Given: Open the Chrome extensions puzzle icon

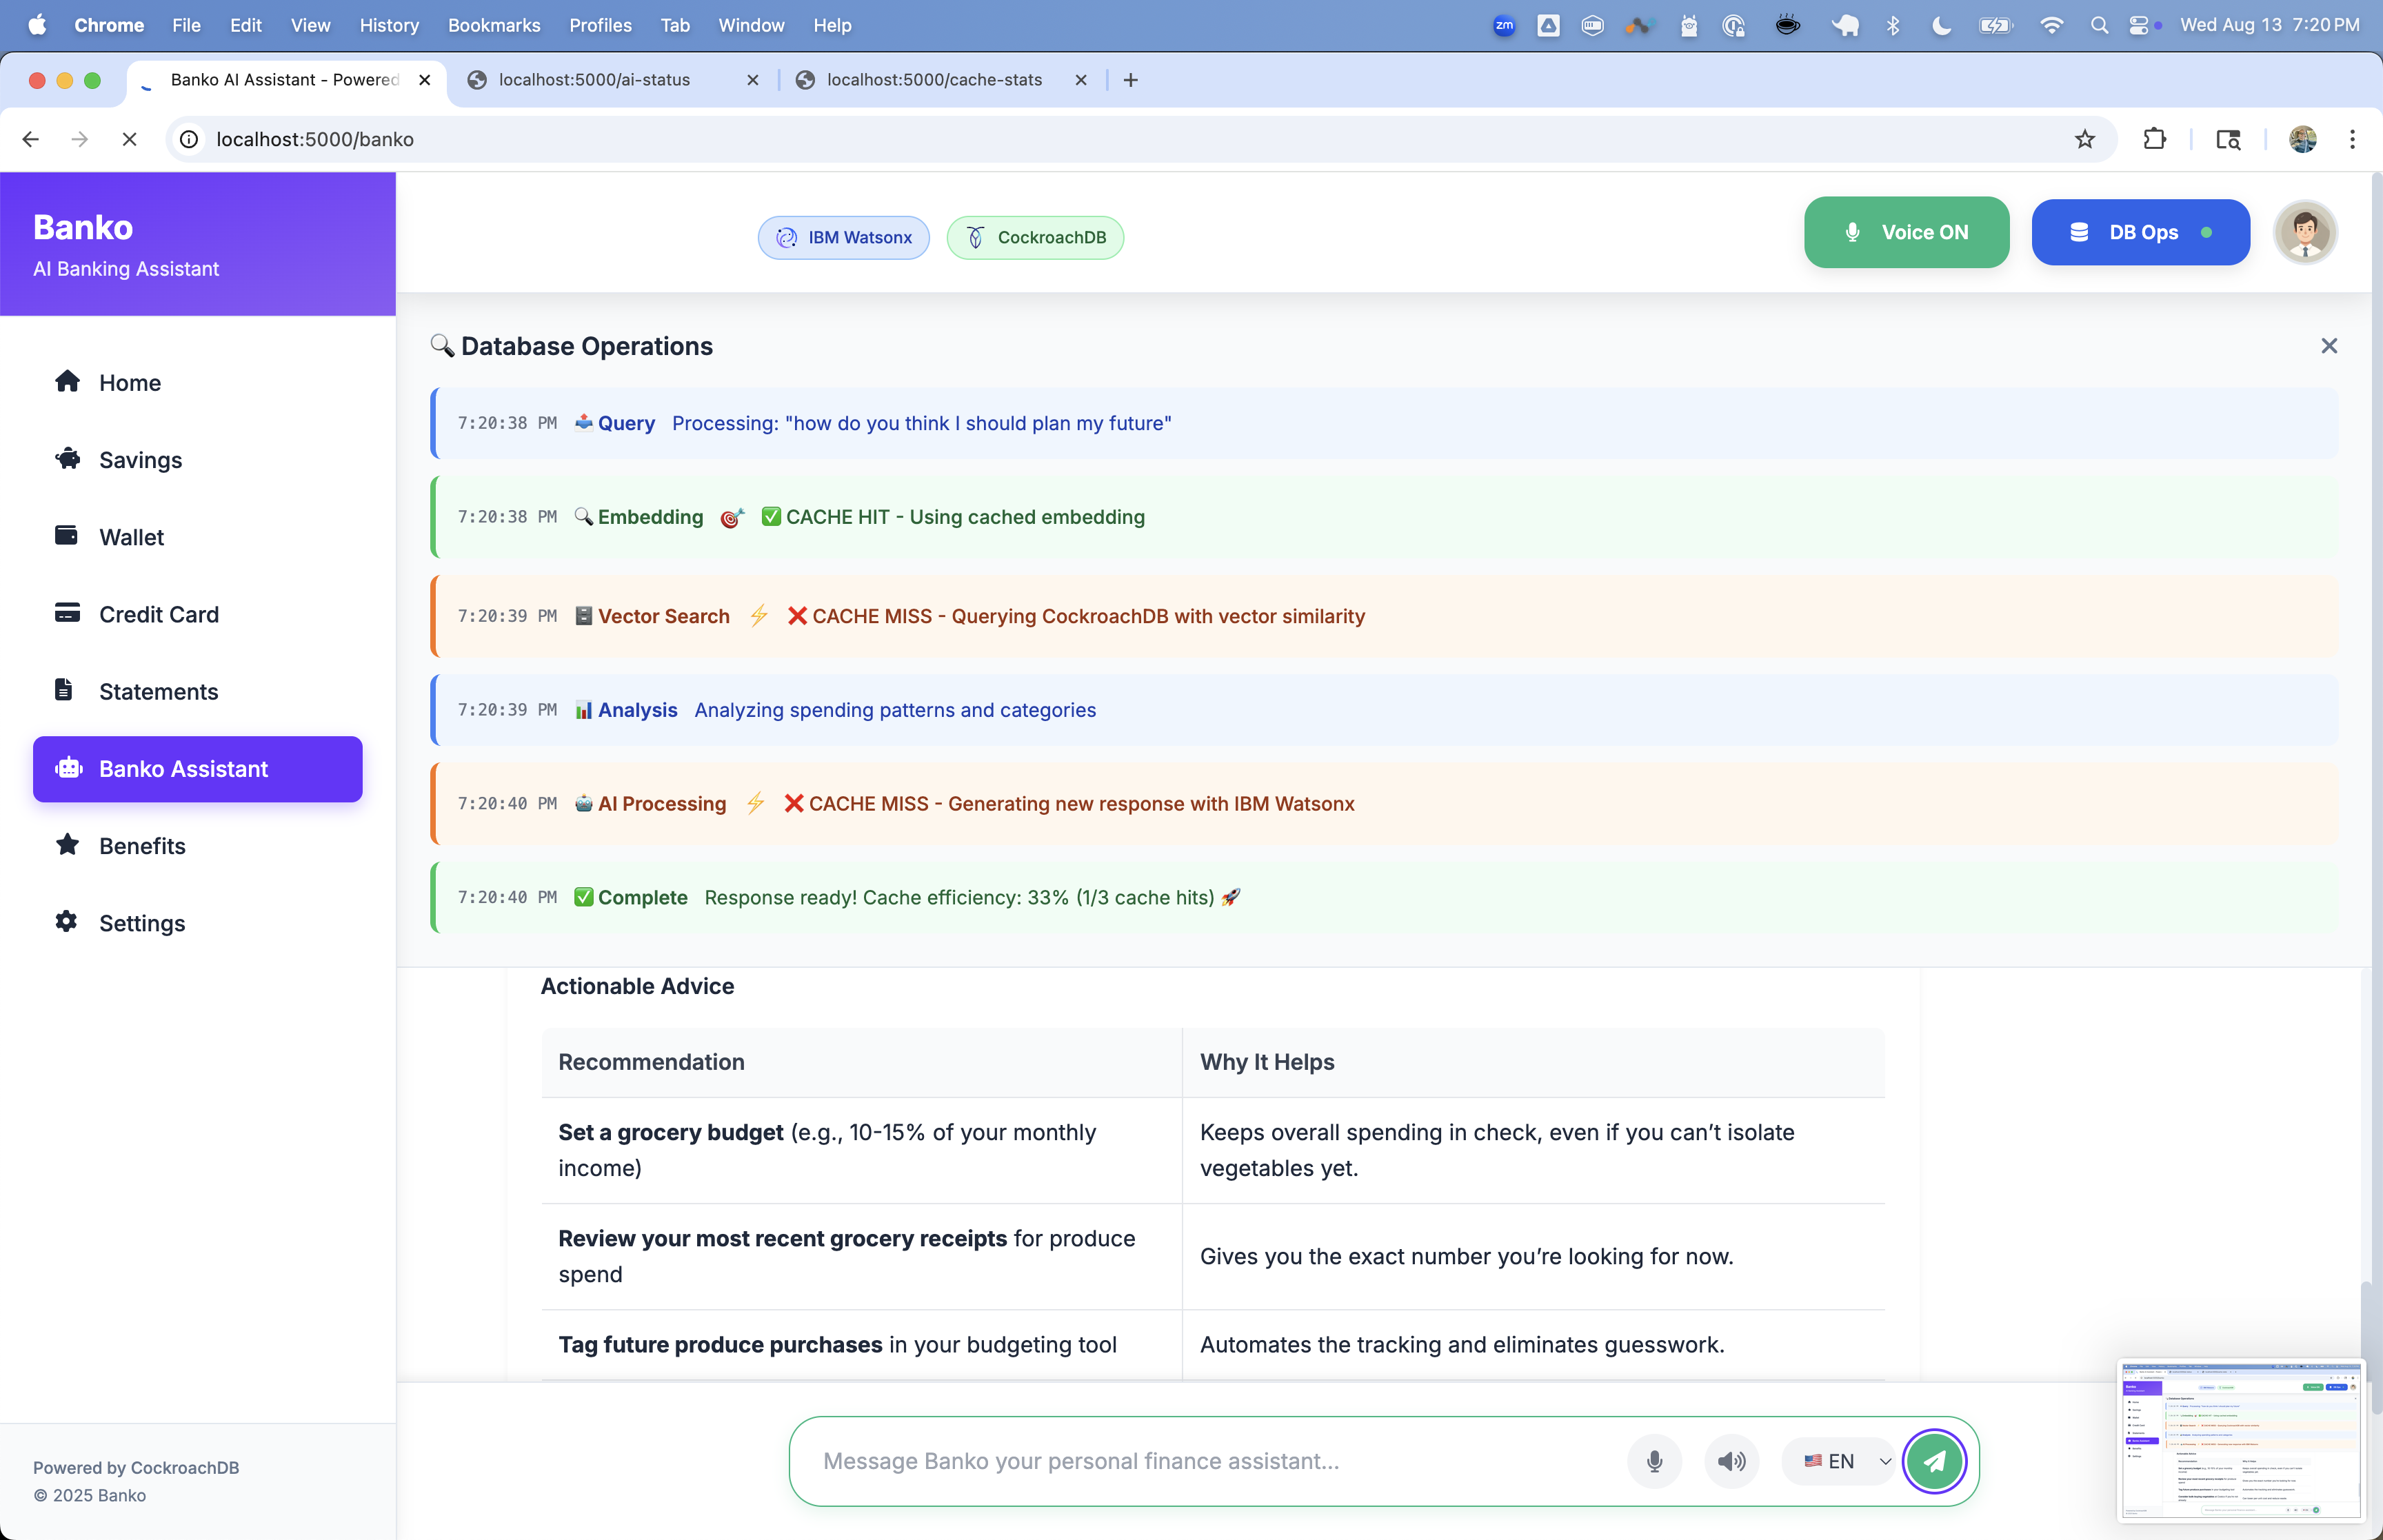Looking at the screenshot, I should [x=2154, y=139].
